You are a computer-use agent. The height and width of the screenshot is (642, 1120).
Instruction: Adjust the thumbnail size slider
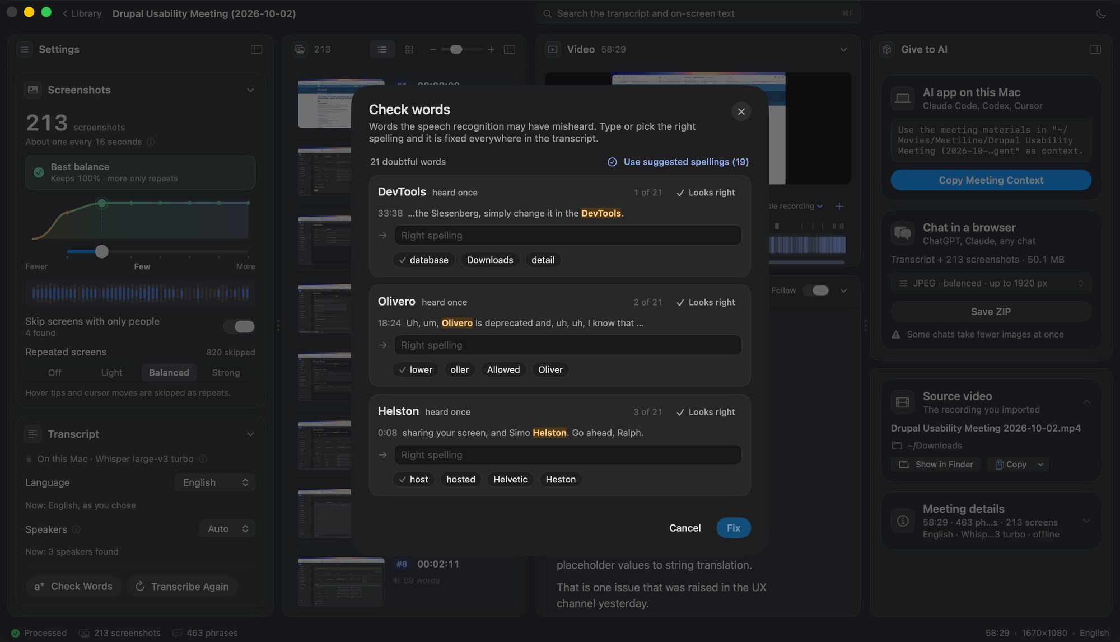[x=456, y=49]
